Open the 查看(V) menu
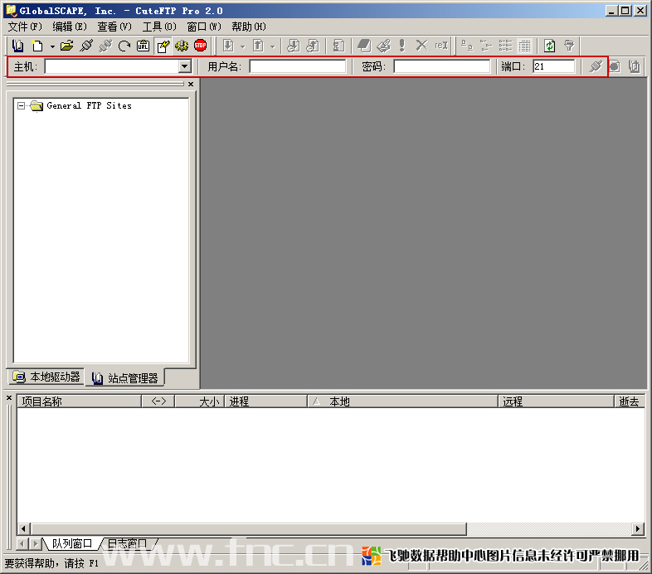 click(x=114, y=27)
